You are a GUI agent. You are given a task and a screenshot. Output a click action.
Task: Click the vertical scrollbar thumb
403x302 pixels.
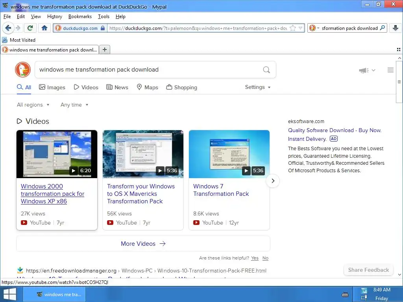[399, 82]
